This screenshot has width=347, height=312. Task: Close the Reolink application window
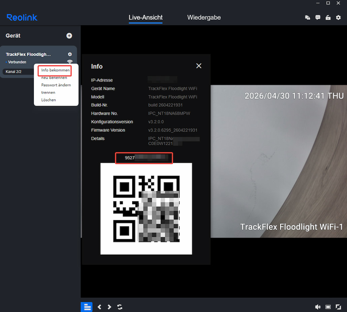(338, 3)
